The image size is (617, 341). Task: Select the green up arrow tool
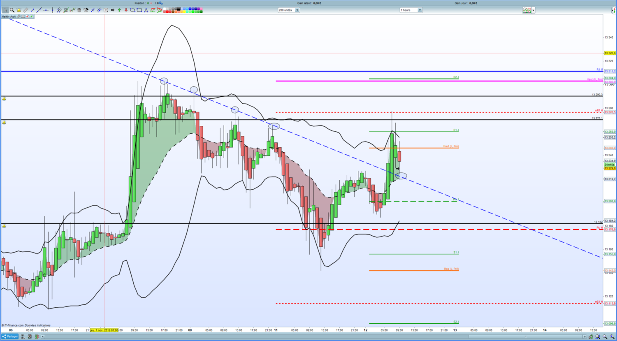(x=119, y=10)
